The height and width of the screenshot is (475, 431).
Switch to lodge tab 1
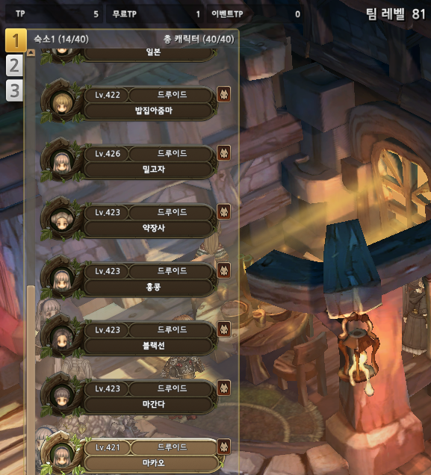coord(16,40)
